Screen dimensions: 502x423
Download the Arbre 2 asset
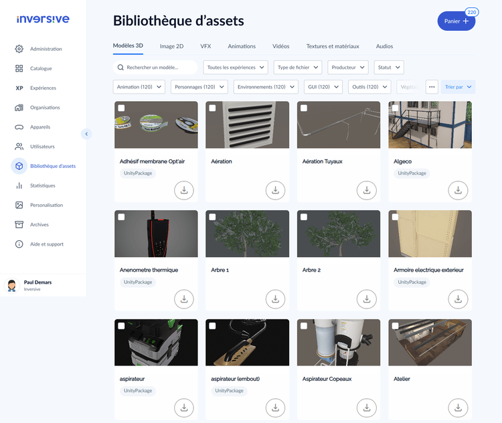click(367, 299)
